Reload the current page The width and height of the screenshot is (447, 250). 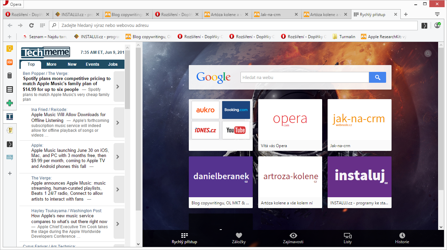pyautogui.click(x=31, y=26)
